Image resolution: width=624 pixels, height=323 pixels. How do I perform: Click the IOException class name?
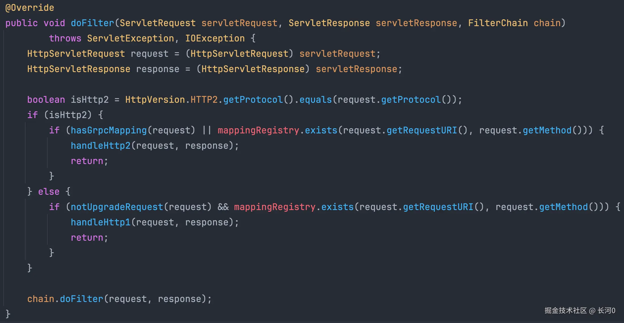click(x=215, y=38)
